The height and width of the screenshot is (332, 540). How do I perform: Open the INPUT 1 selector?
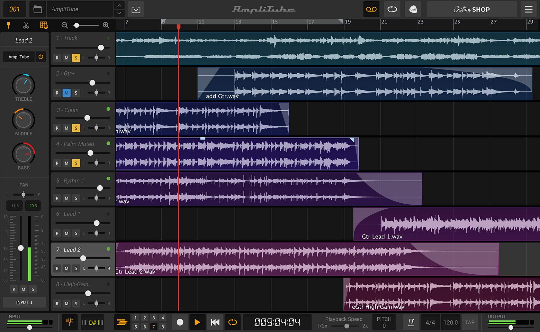click(x=24, y=302)
